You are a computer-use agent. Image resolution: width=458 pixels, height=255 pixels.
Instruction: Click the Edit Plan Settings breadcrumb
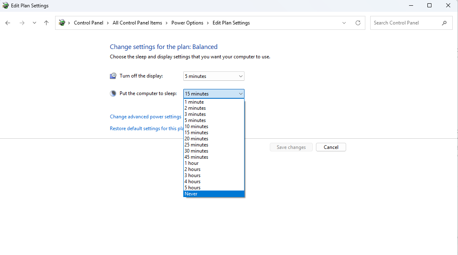tap(231, 23)
